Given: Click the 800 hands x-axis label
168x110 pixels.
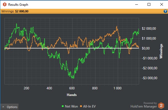Looking at the screenshot, I should [95, 88].
